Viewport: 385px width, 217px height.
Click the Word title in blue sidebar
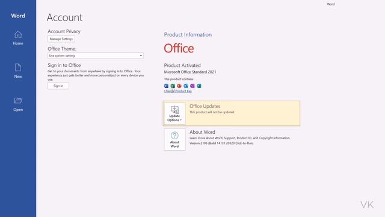coord(18,16)
